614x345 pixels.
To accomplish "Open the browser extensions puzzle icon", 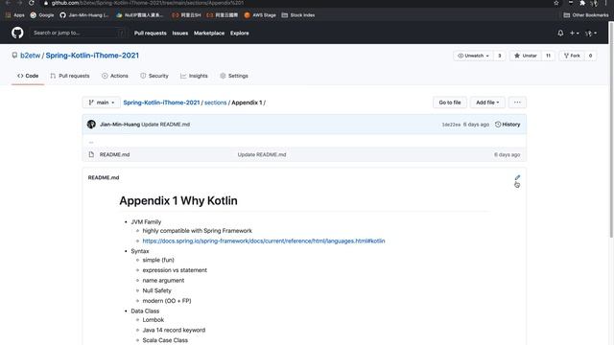I will click(582, 3).
